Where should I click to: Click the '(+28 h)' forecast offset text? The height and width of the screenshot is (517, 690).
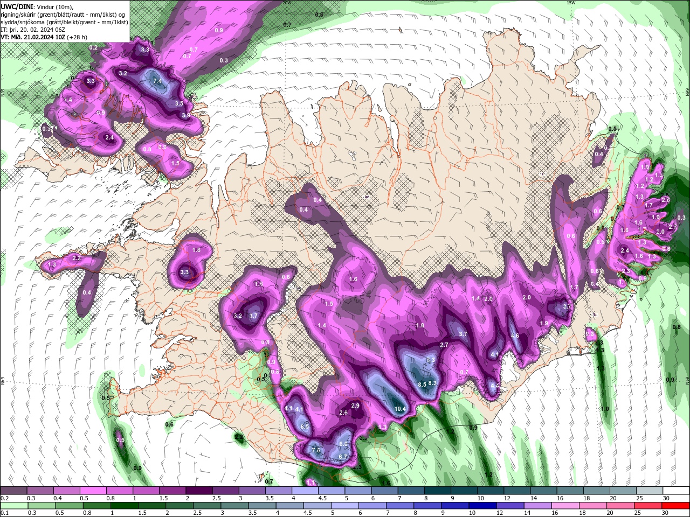pos(77,37)
